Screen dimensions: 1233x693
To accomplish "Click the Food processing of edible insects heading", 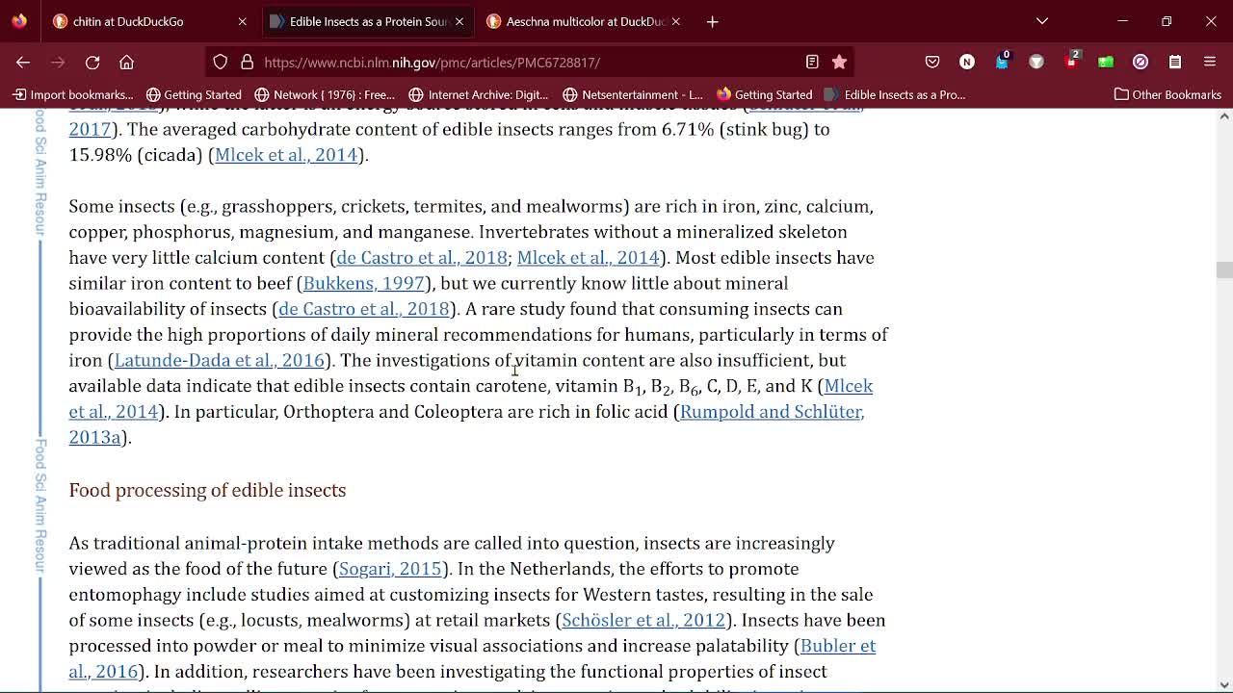I will [207, 490].
